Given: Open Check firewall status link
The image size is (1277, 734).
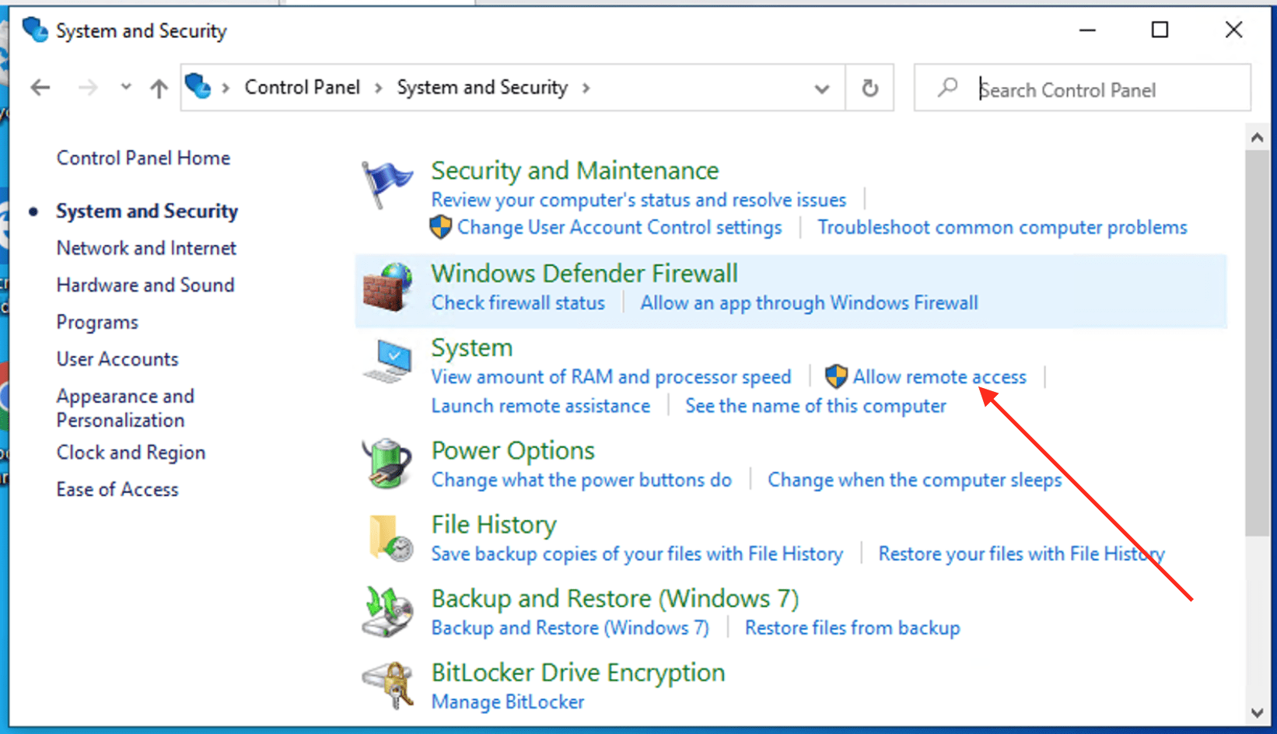Looking at the screenshot, I should [518, 303].
